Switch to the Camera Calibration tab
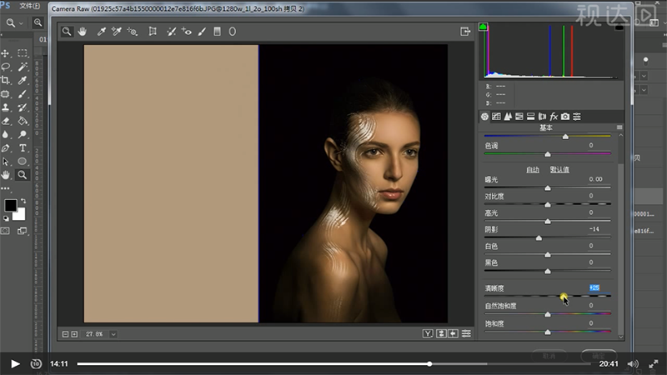Screen dimensions: 667x375 tap(565, 117)
